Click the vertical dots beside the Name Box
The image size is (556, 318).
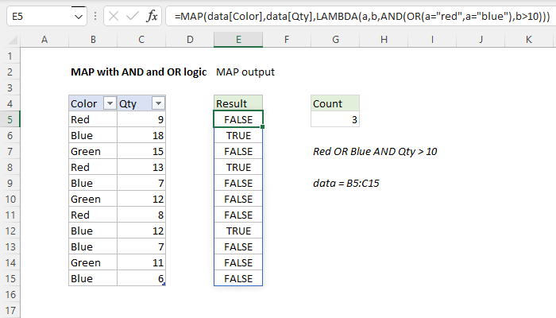(96, 16)
